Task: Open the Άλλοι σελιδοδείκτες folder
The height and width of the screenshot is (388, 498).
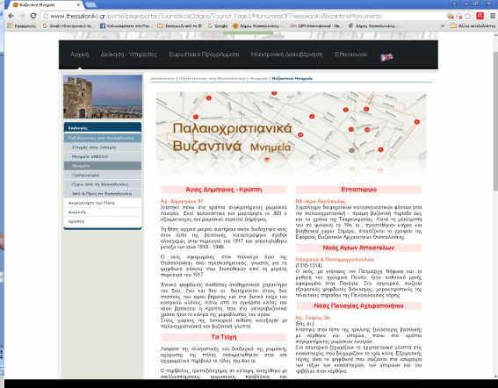Action: click(x=473, y=26)
